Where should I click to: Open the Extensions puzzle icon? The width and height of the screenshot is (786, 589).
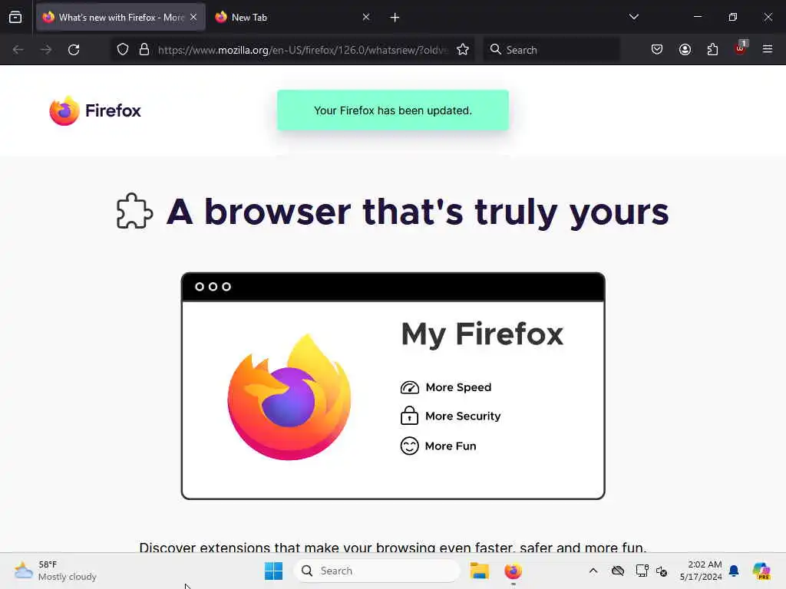(712, 50)
